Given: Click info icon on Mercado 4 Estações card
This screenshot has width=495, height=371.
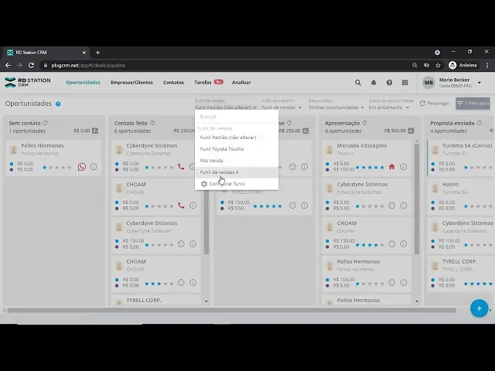Looking at the screenshot, I should tap(404, 167).
